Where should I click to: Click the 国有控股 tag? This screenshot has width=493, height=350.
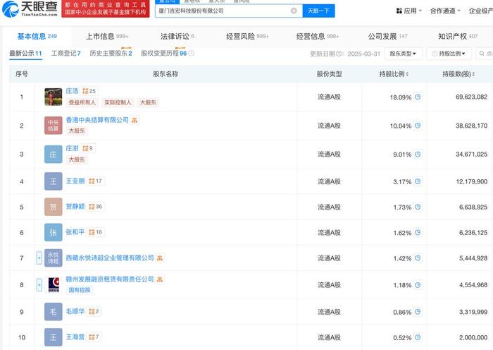(79, 290)
